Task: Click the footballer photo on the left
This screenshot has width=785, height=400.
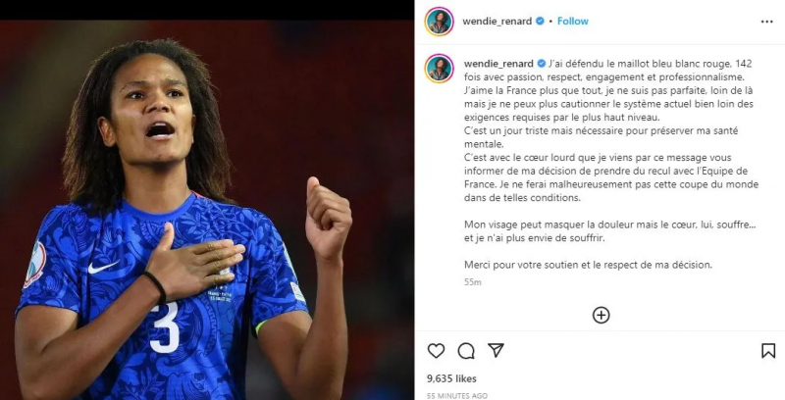Action: (x=207, y=210)
